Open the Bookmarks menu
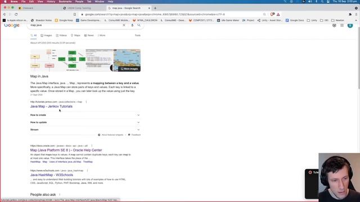This screenshot has width=360, height=202. [65, 2]
